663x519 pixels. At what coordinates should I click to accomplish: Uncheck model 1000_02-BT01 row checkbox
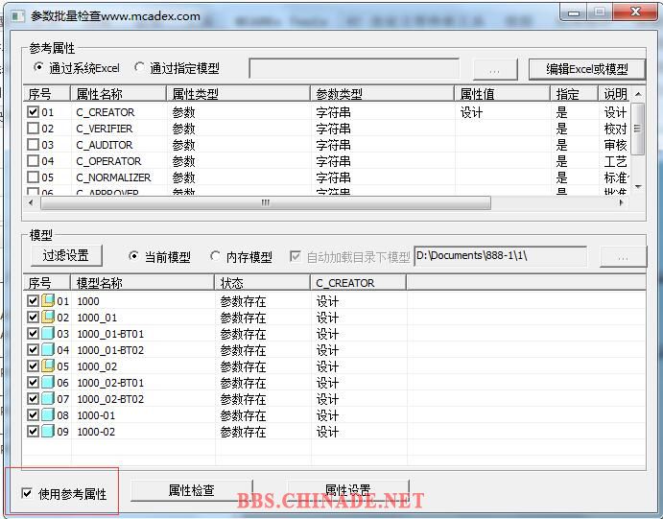pyautogui.click(x=33, y=383)
